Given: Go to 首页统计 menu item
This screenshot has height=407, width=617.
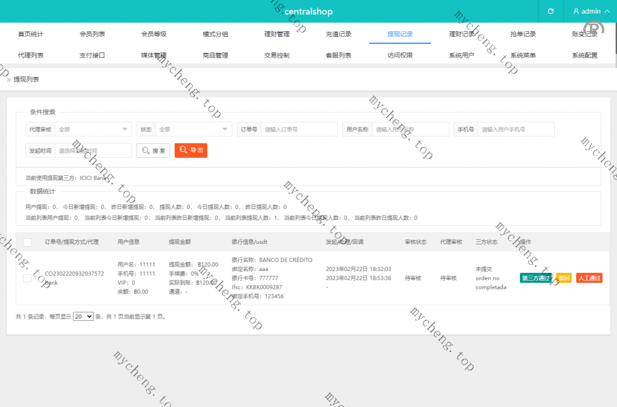Looking at the screenshot, I should pyautogui.click(x=31, y=34).
